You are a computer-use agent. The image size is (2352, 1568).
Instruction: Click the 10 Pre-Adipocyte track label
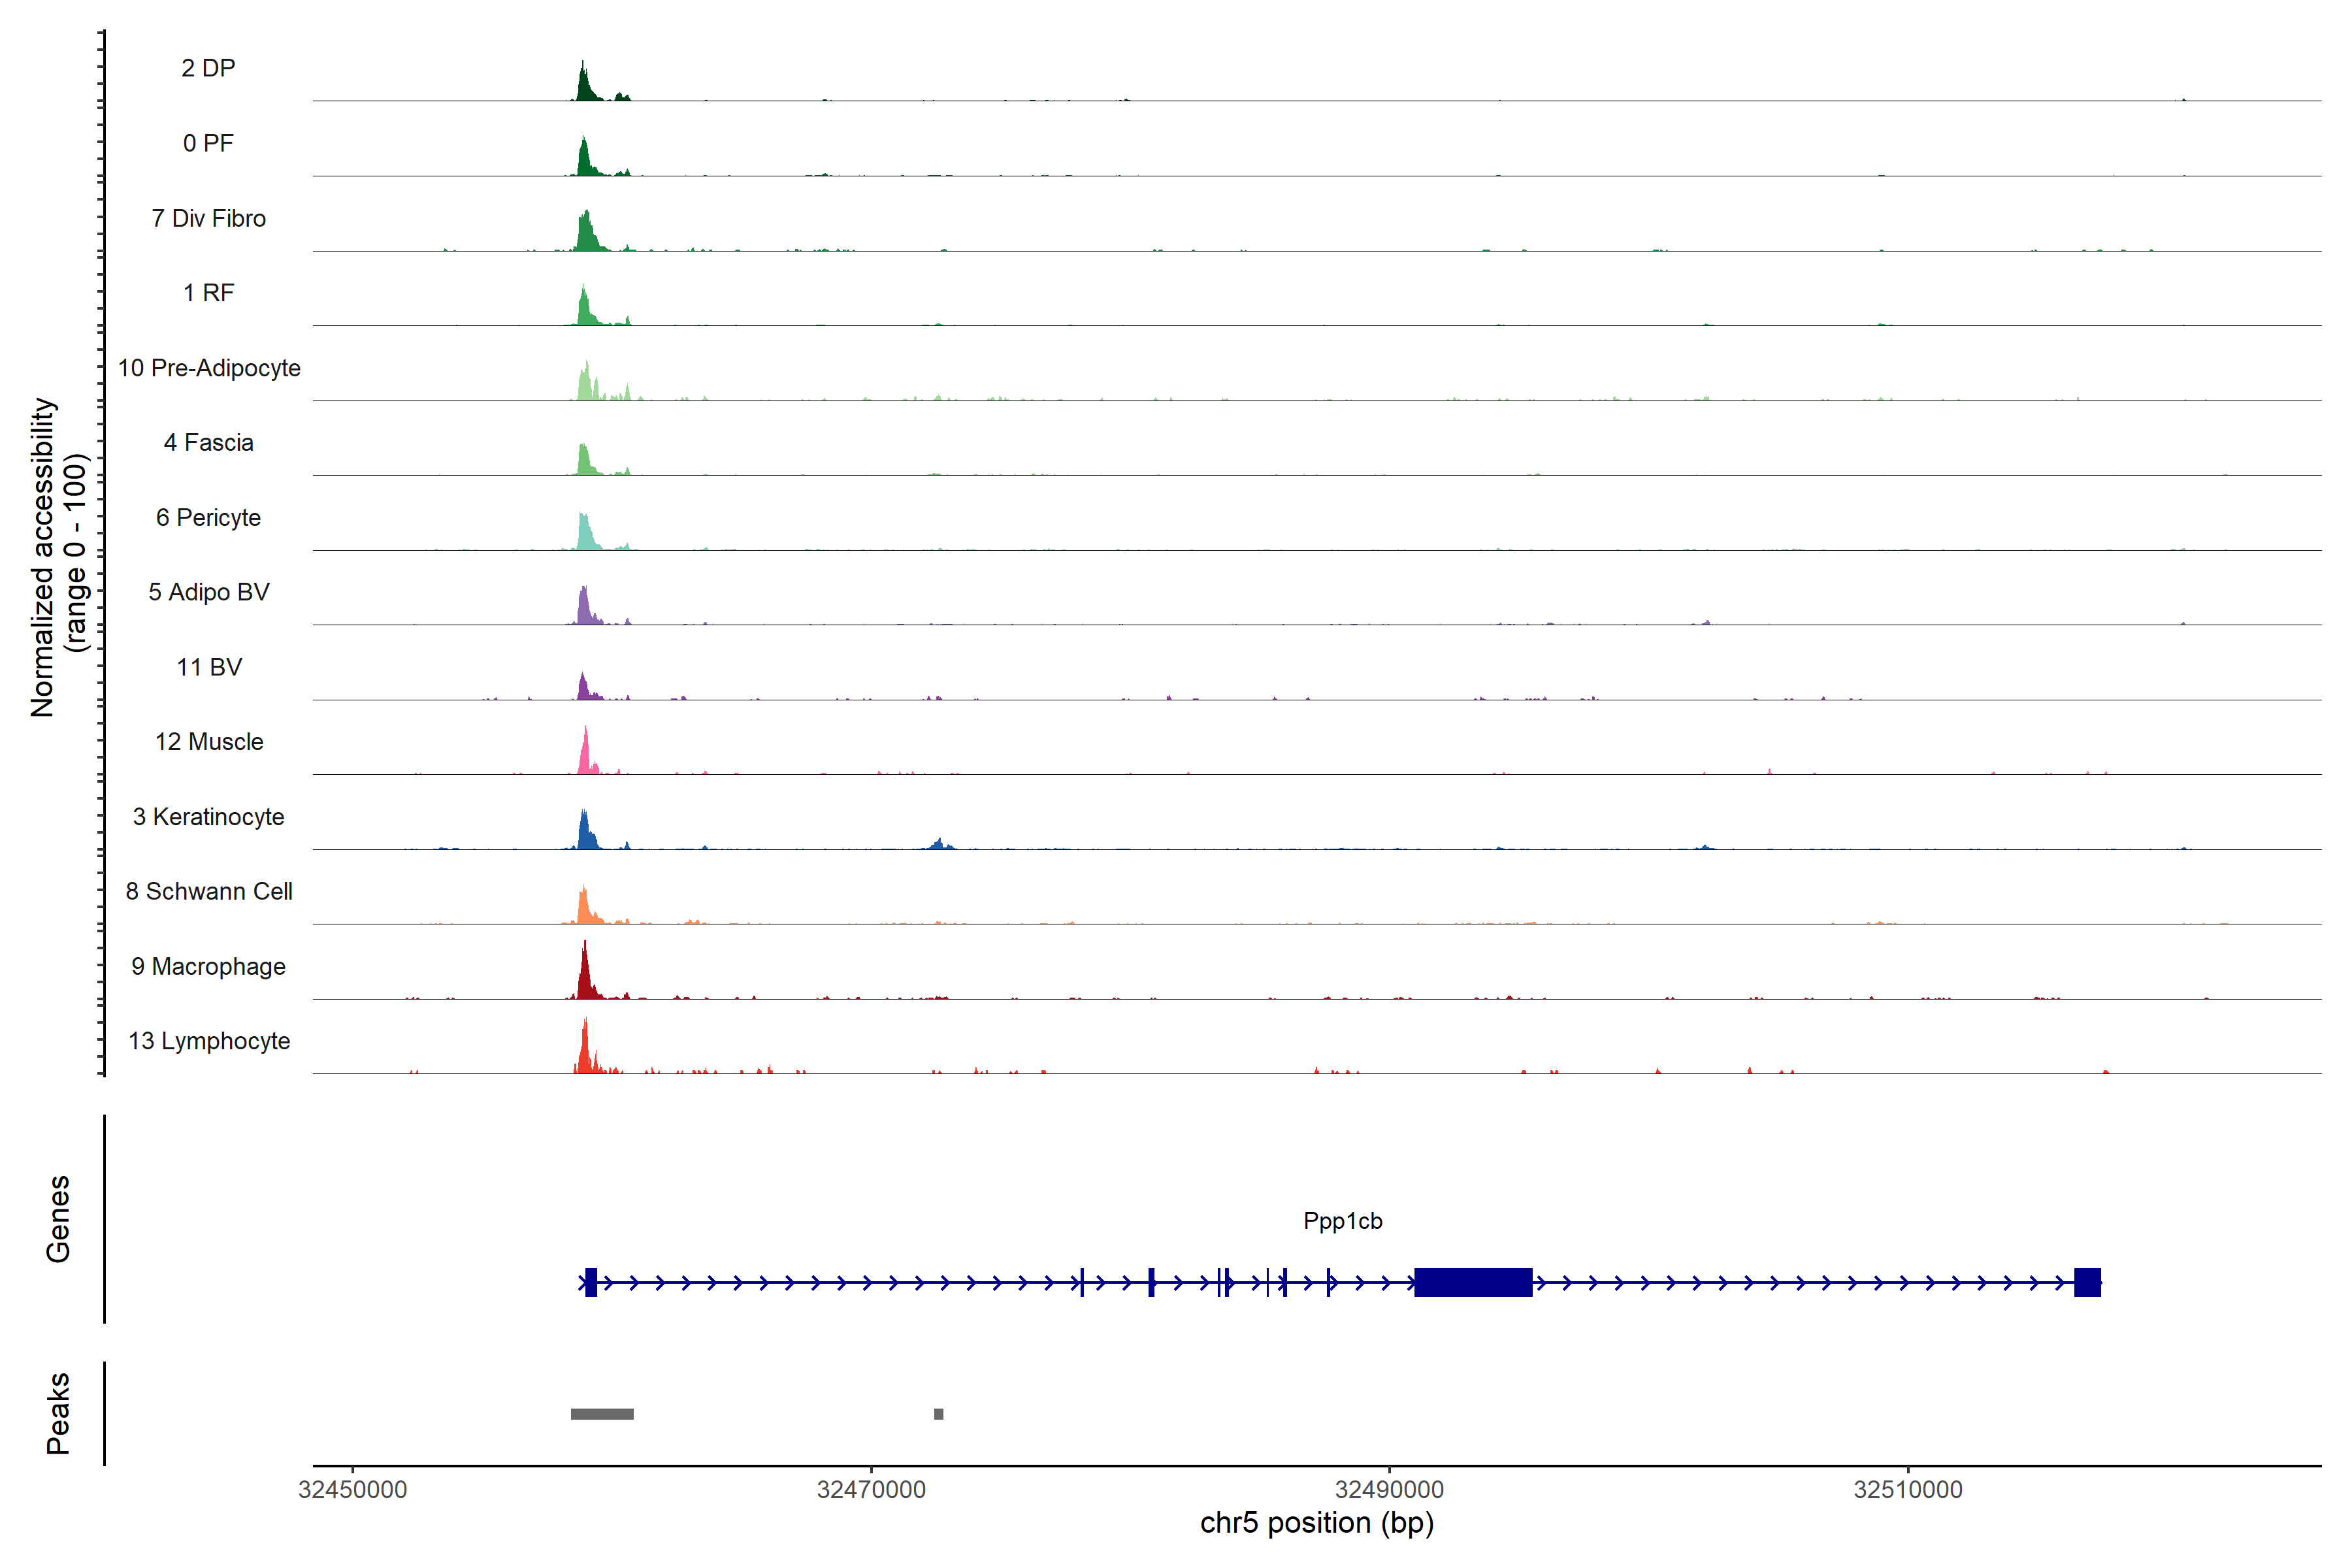209,368
